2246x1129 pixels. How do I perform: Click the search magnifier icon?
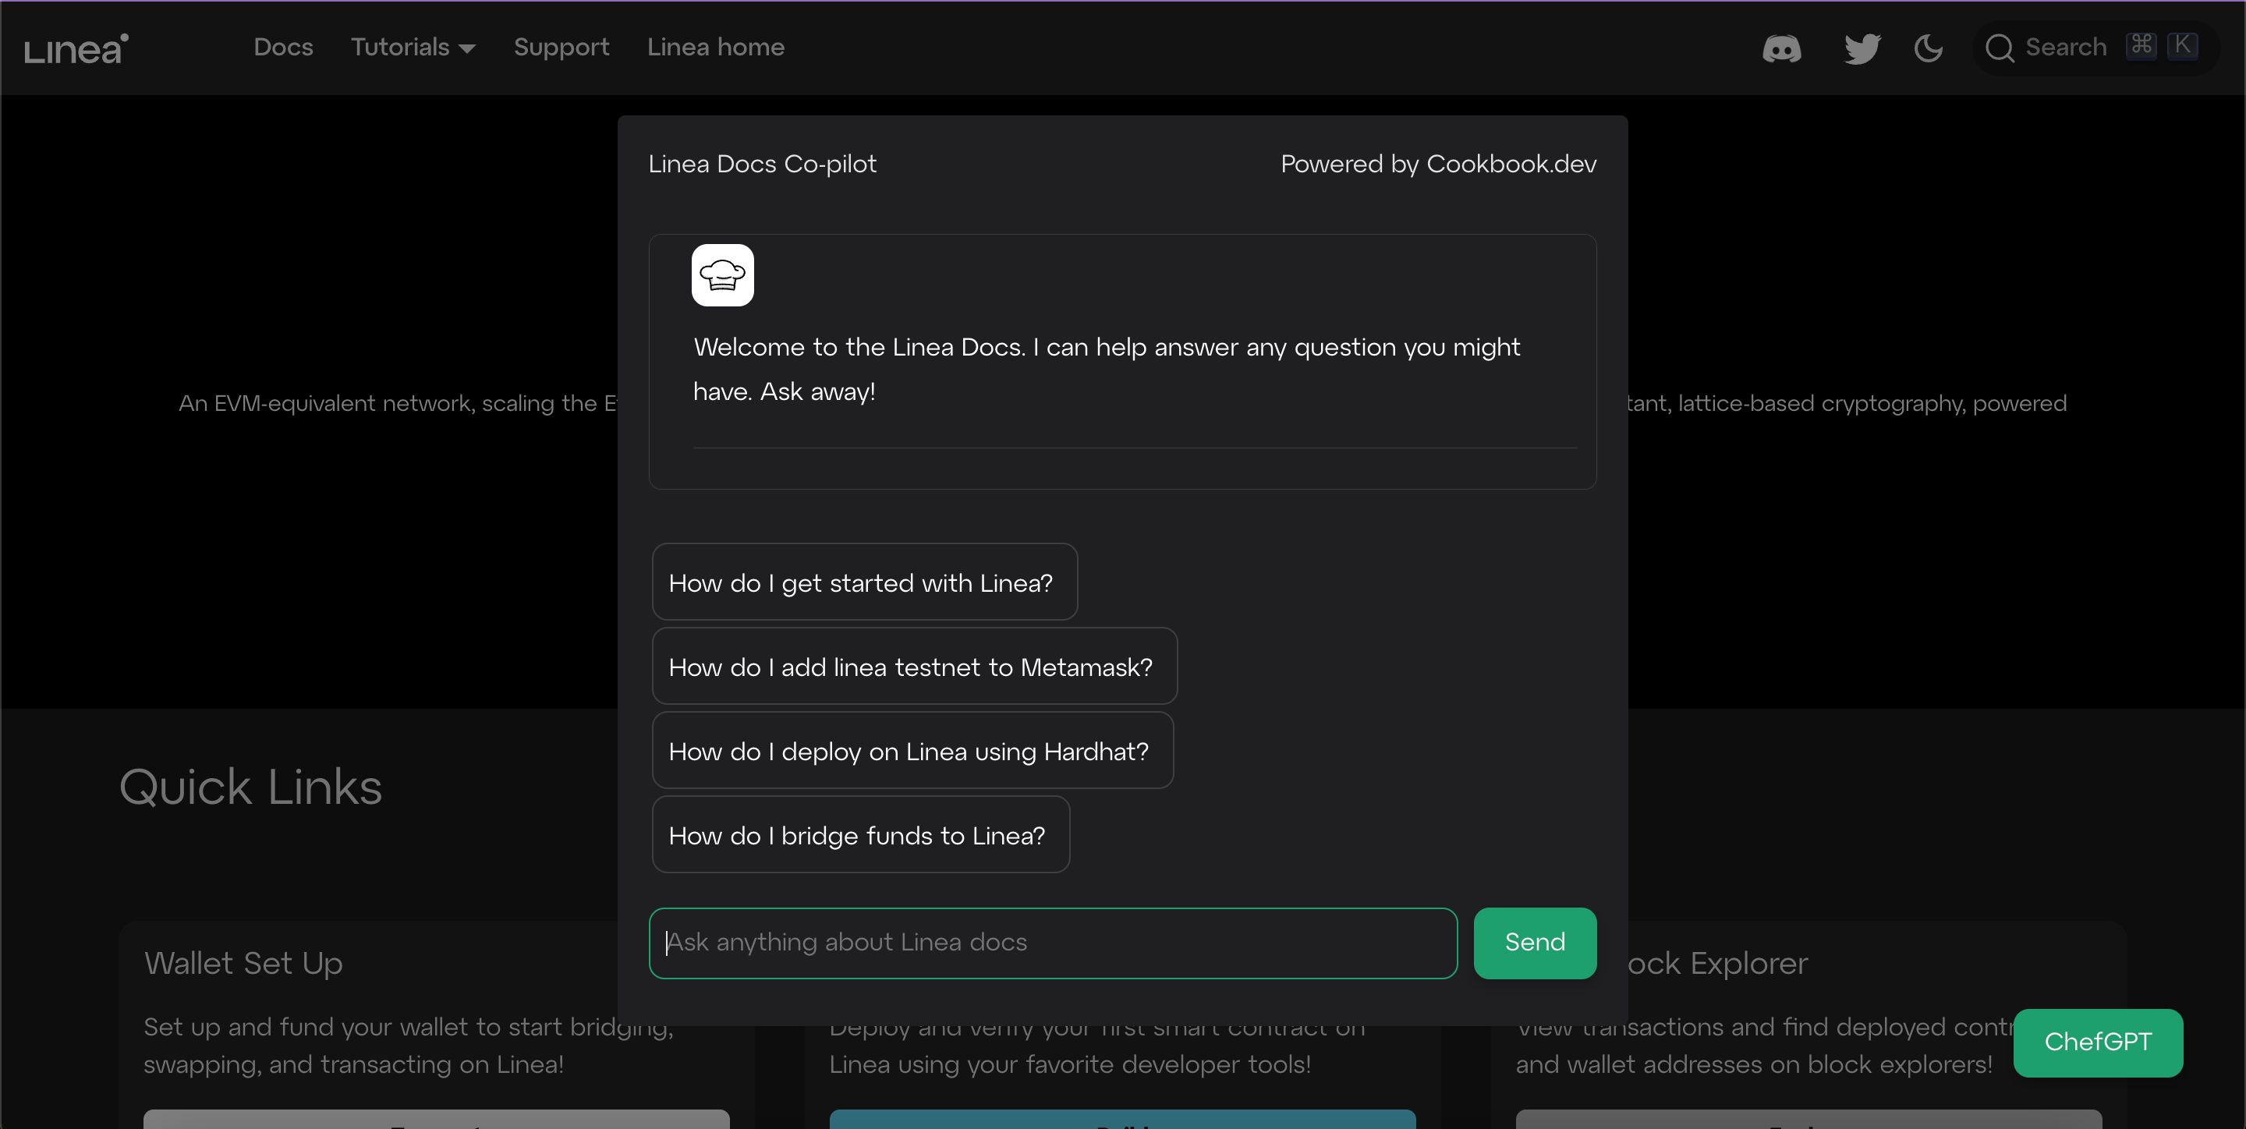[x=2000, y=48]
